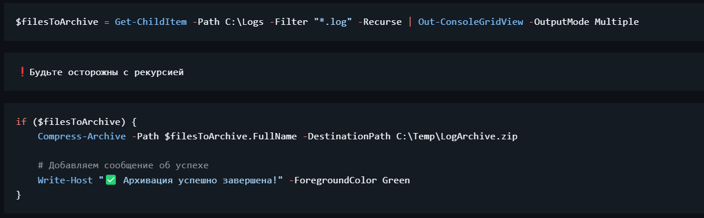Click the Compress-Archive cmdlet

82,137
